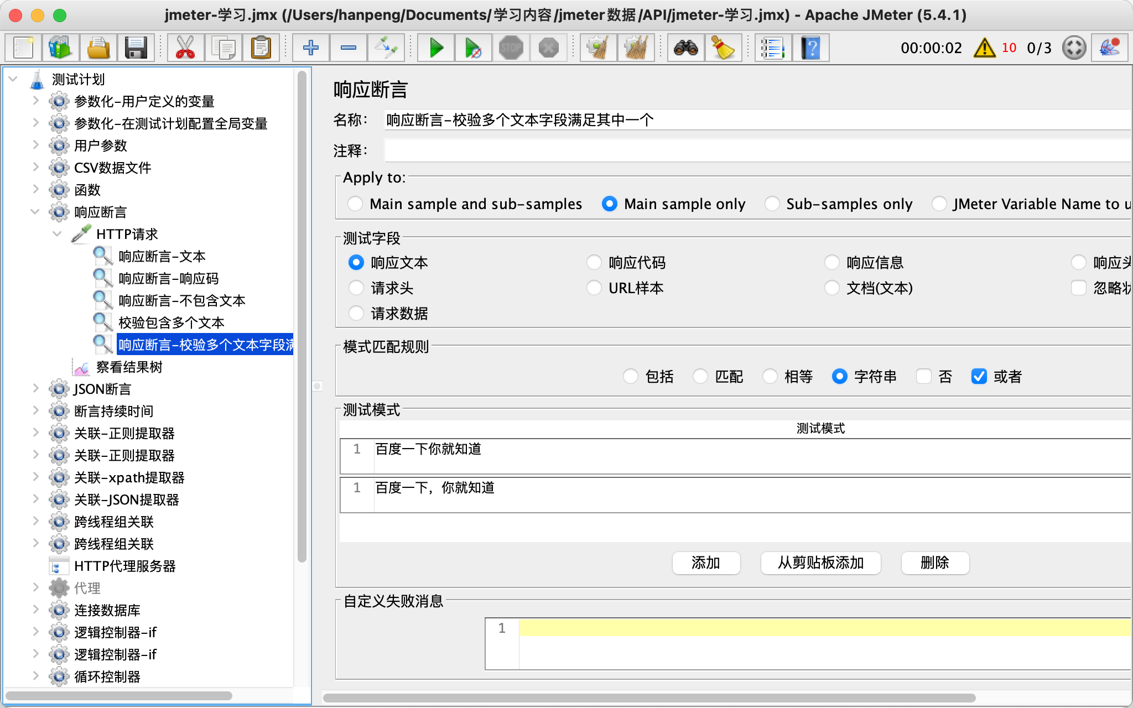Choose Sub-samples only option

point(772,204)
